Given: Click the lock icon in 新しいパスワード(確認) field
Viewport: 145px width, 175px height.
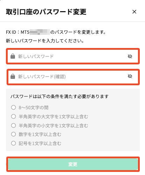Looking at the screenshot, I should tap(13, 77).
